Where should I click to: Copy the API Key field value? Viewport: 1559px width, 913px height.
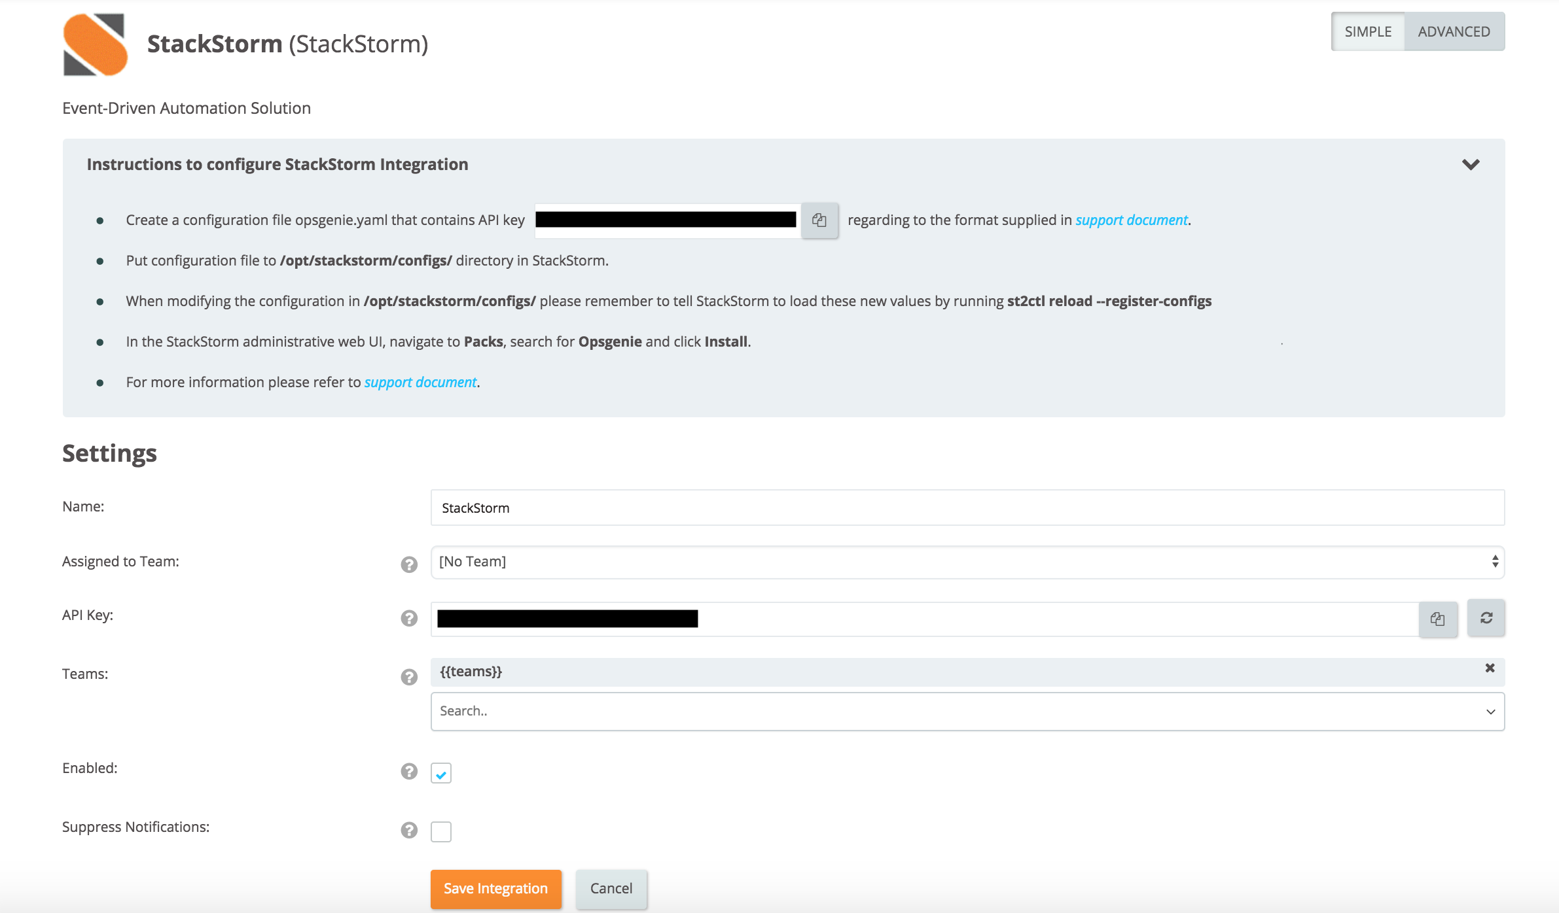(1437, 619)
